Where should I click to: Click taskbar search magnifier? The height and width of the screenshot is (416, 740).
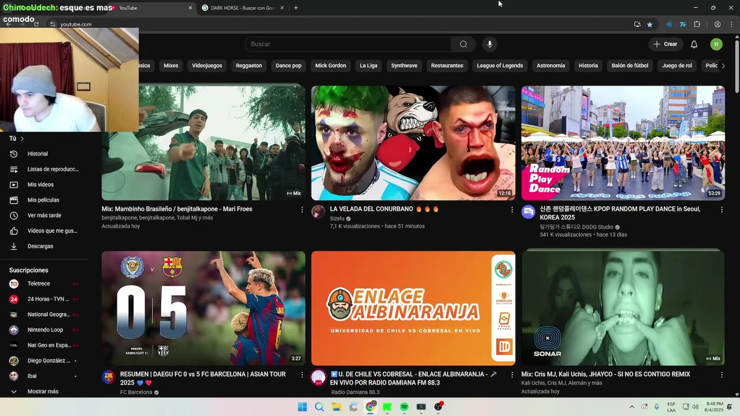coord(319,407)
